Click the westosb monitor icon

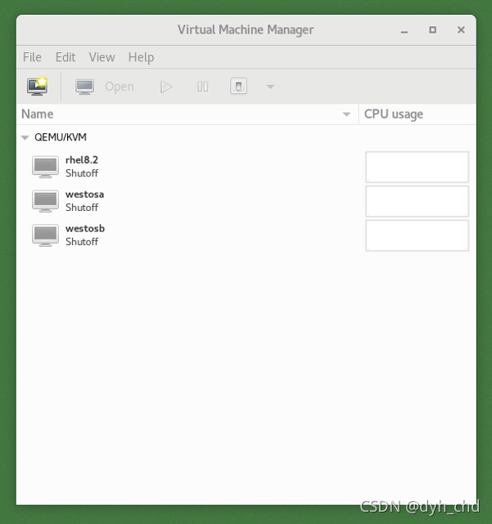[x=46, y=235]
